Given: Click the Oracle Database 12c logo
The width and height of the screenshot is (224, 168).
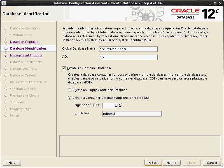Looking at the screenshot, I should (x=195, y=14).
